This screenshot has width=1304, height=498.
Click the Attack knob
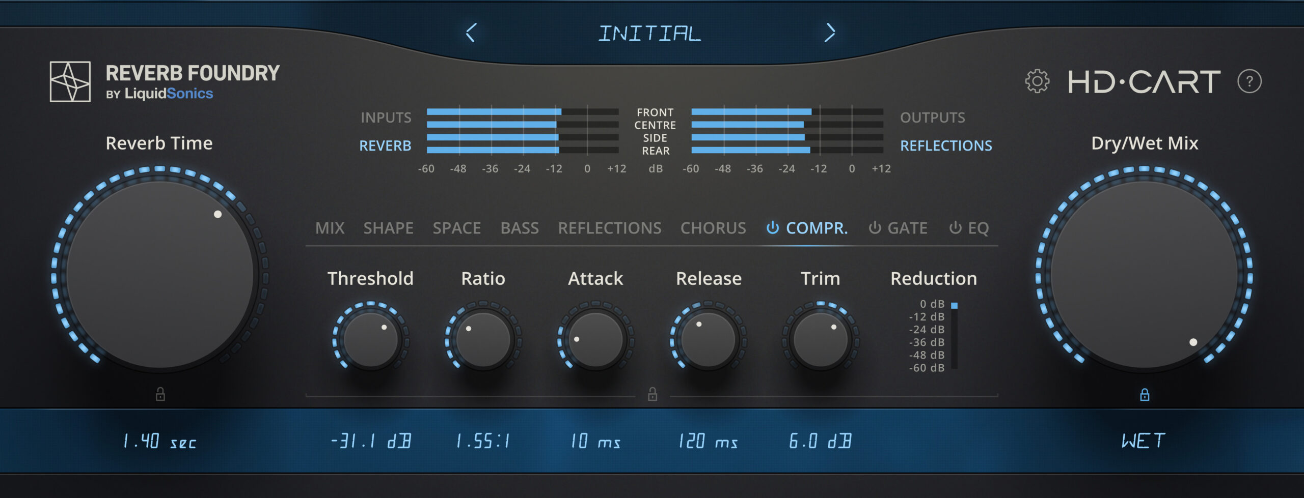(x=595, y=340)
